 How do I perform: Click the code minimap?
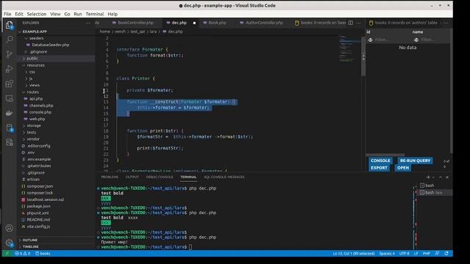pos(350,49)
